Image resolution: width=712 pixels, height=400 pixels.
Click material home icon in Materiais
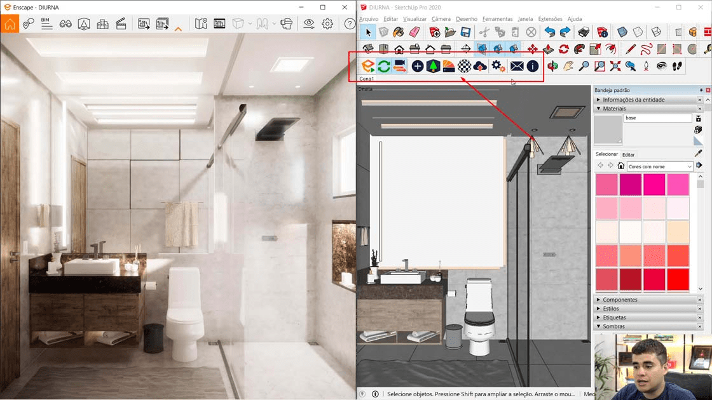point(620,166)
